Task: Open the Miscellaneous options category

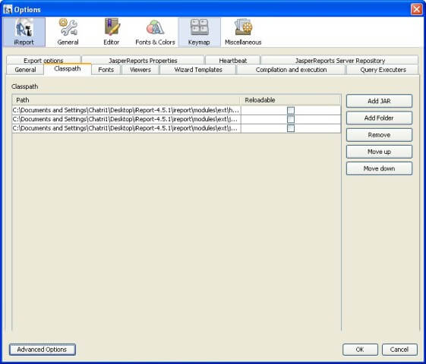Action: pyautogui.click(x=243, y=33)
